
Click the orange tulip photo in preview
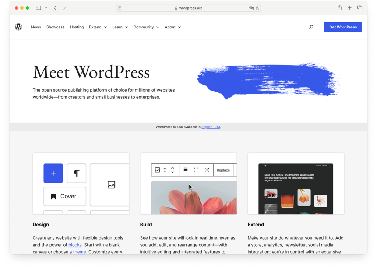click(304, 197)
